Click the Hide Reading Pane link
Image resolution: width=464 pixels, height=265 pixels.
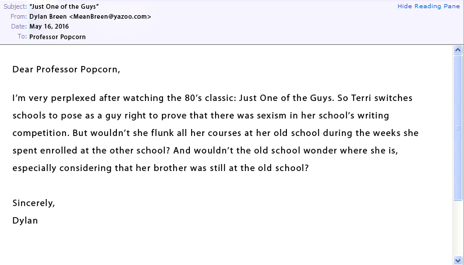pyautogui.click(x=429, y=6)
